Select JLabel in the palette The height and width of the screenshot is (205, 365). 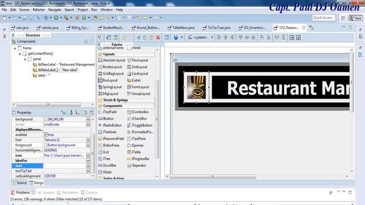point(134,80)
